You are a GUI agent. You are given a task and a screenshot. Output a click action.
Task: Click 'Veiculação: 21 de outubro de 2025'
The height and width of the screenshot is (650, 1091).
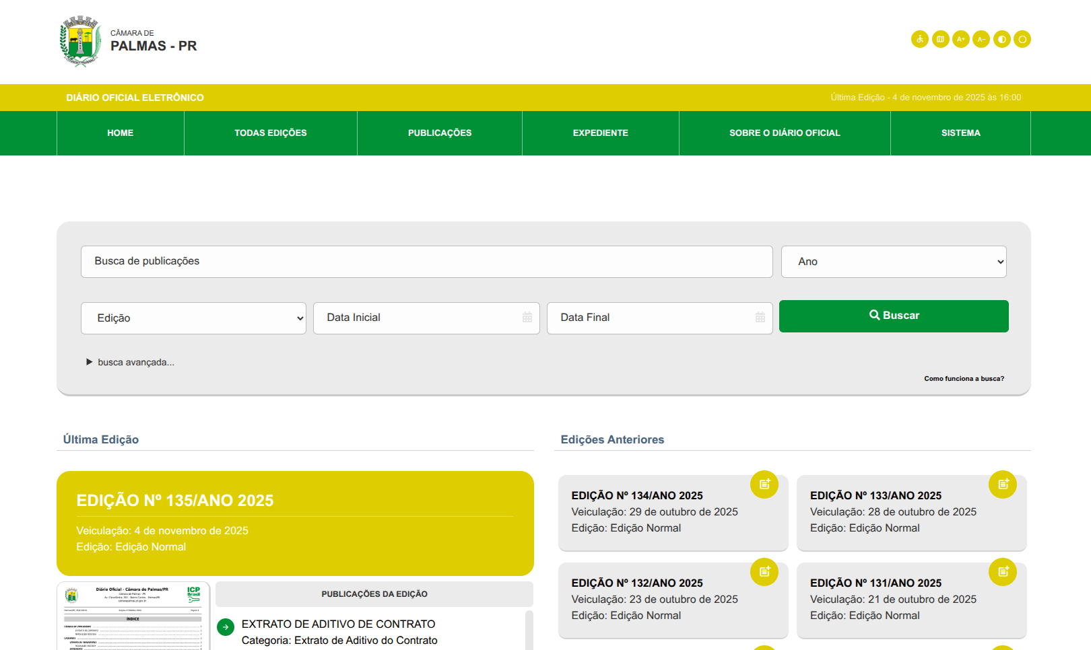click(893, 600)
